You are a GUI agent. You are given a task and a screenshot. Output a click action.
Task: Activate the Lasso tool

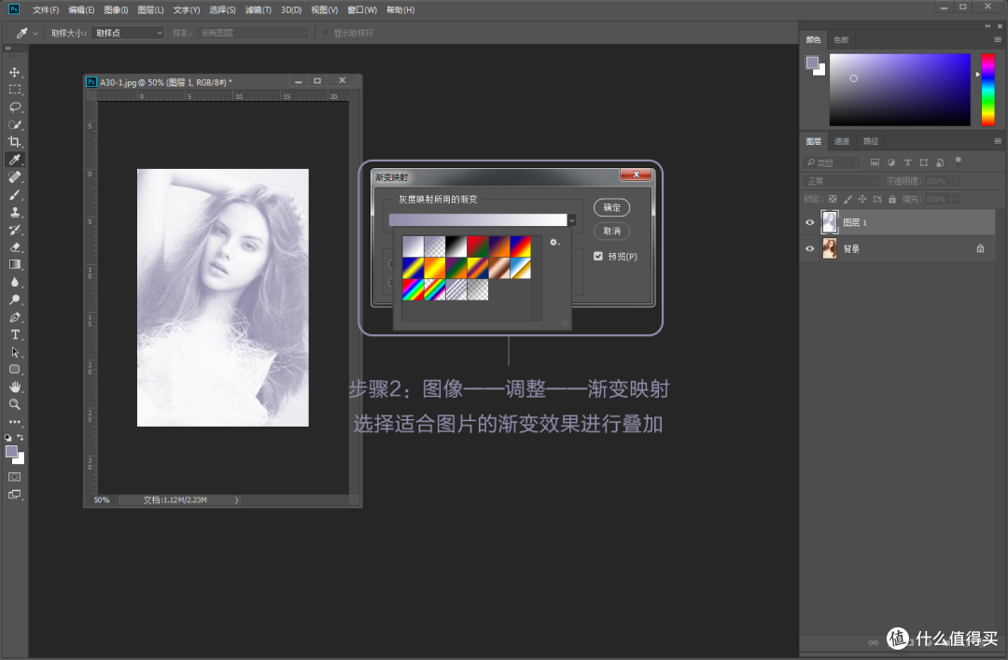[x=14, y=106]
